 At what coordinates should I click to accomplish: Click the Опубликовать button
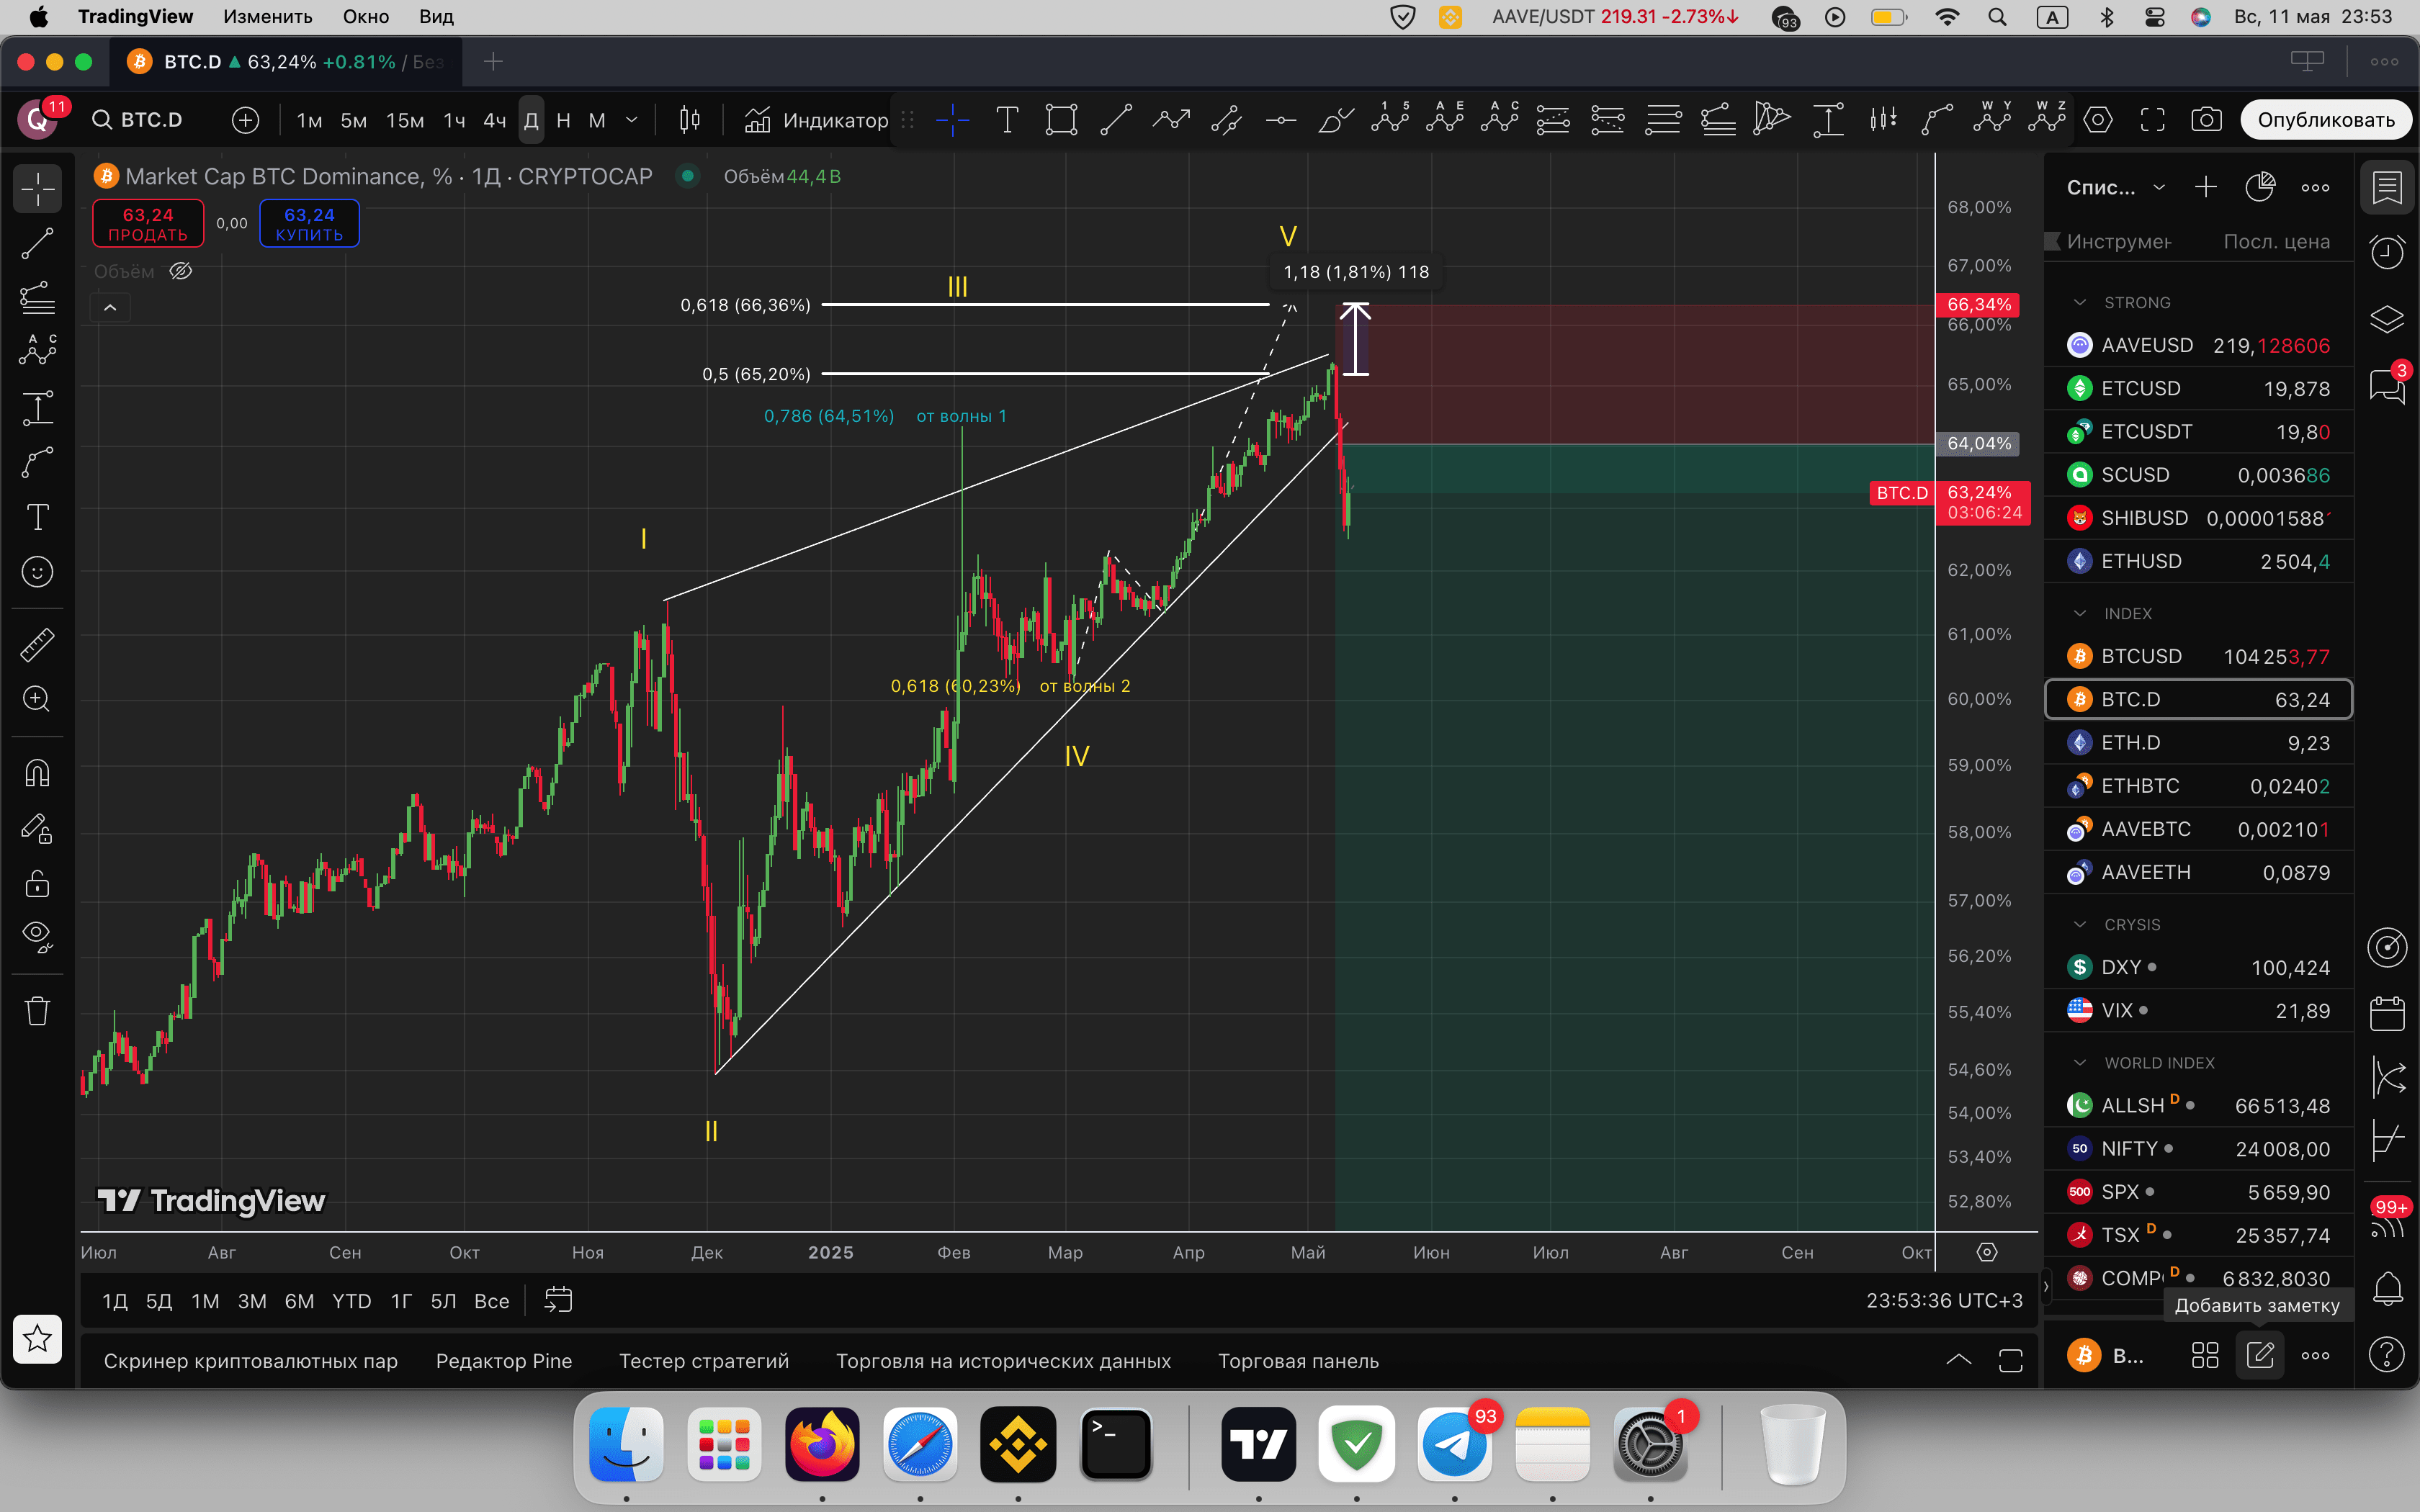(x=2325, y=120)
